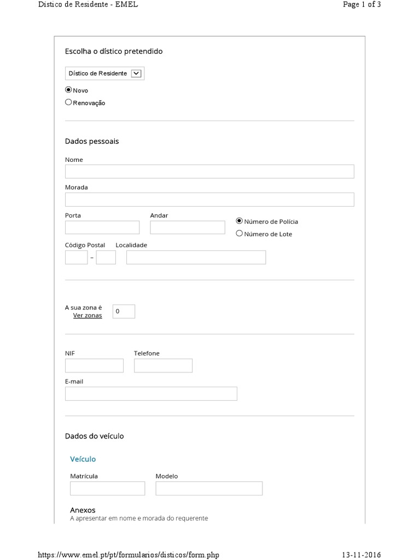
Task: Click the zone number box
Action: 124,312
